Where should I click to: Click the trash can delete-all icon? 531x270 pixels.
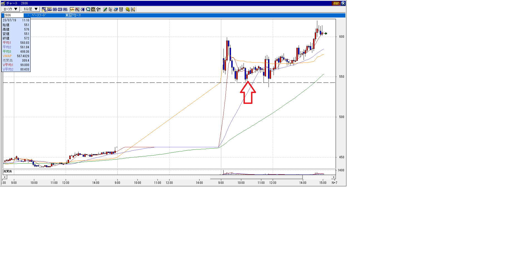point(121,9)
